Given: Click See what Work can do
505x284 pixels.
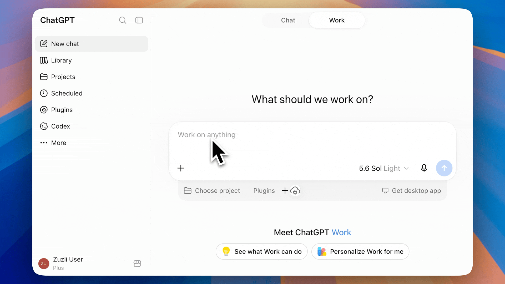Looking at the screenshot, I should pyautogui.click(x=262, y=252).
